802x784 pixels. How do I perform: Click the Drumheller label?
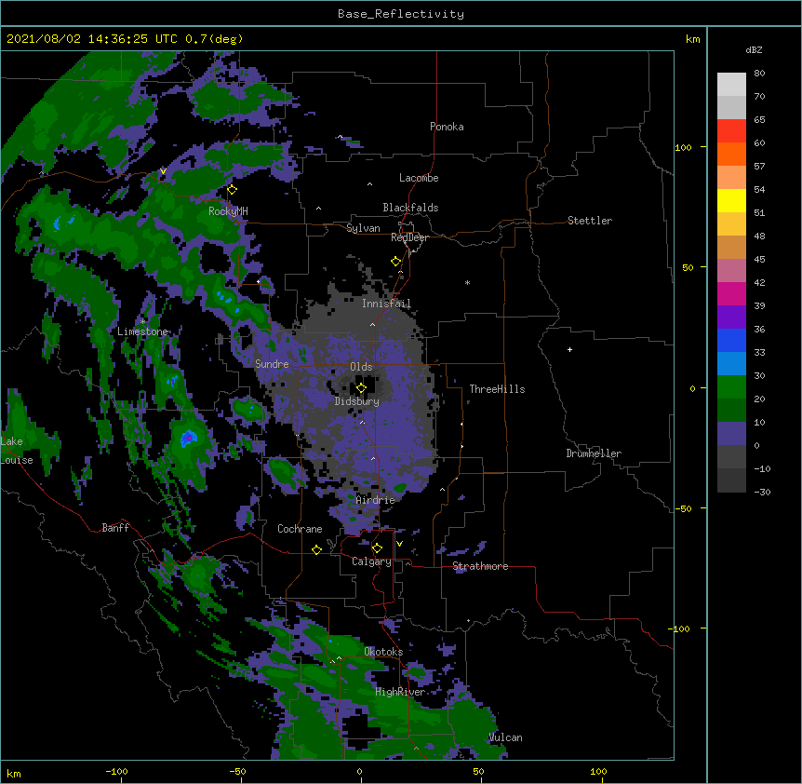(594, 453)
